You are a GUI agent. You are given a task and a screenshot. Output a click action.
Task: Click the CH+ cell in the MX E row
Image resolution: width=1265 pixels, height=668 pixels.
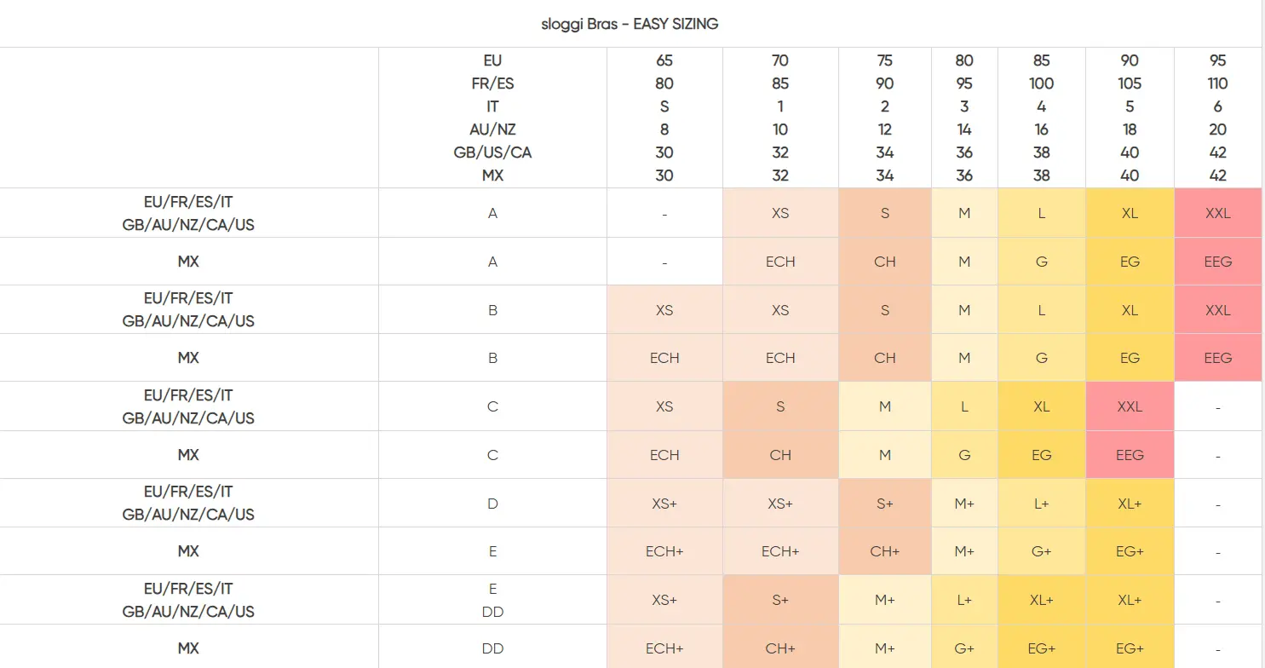884,551
